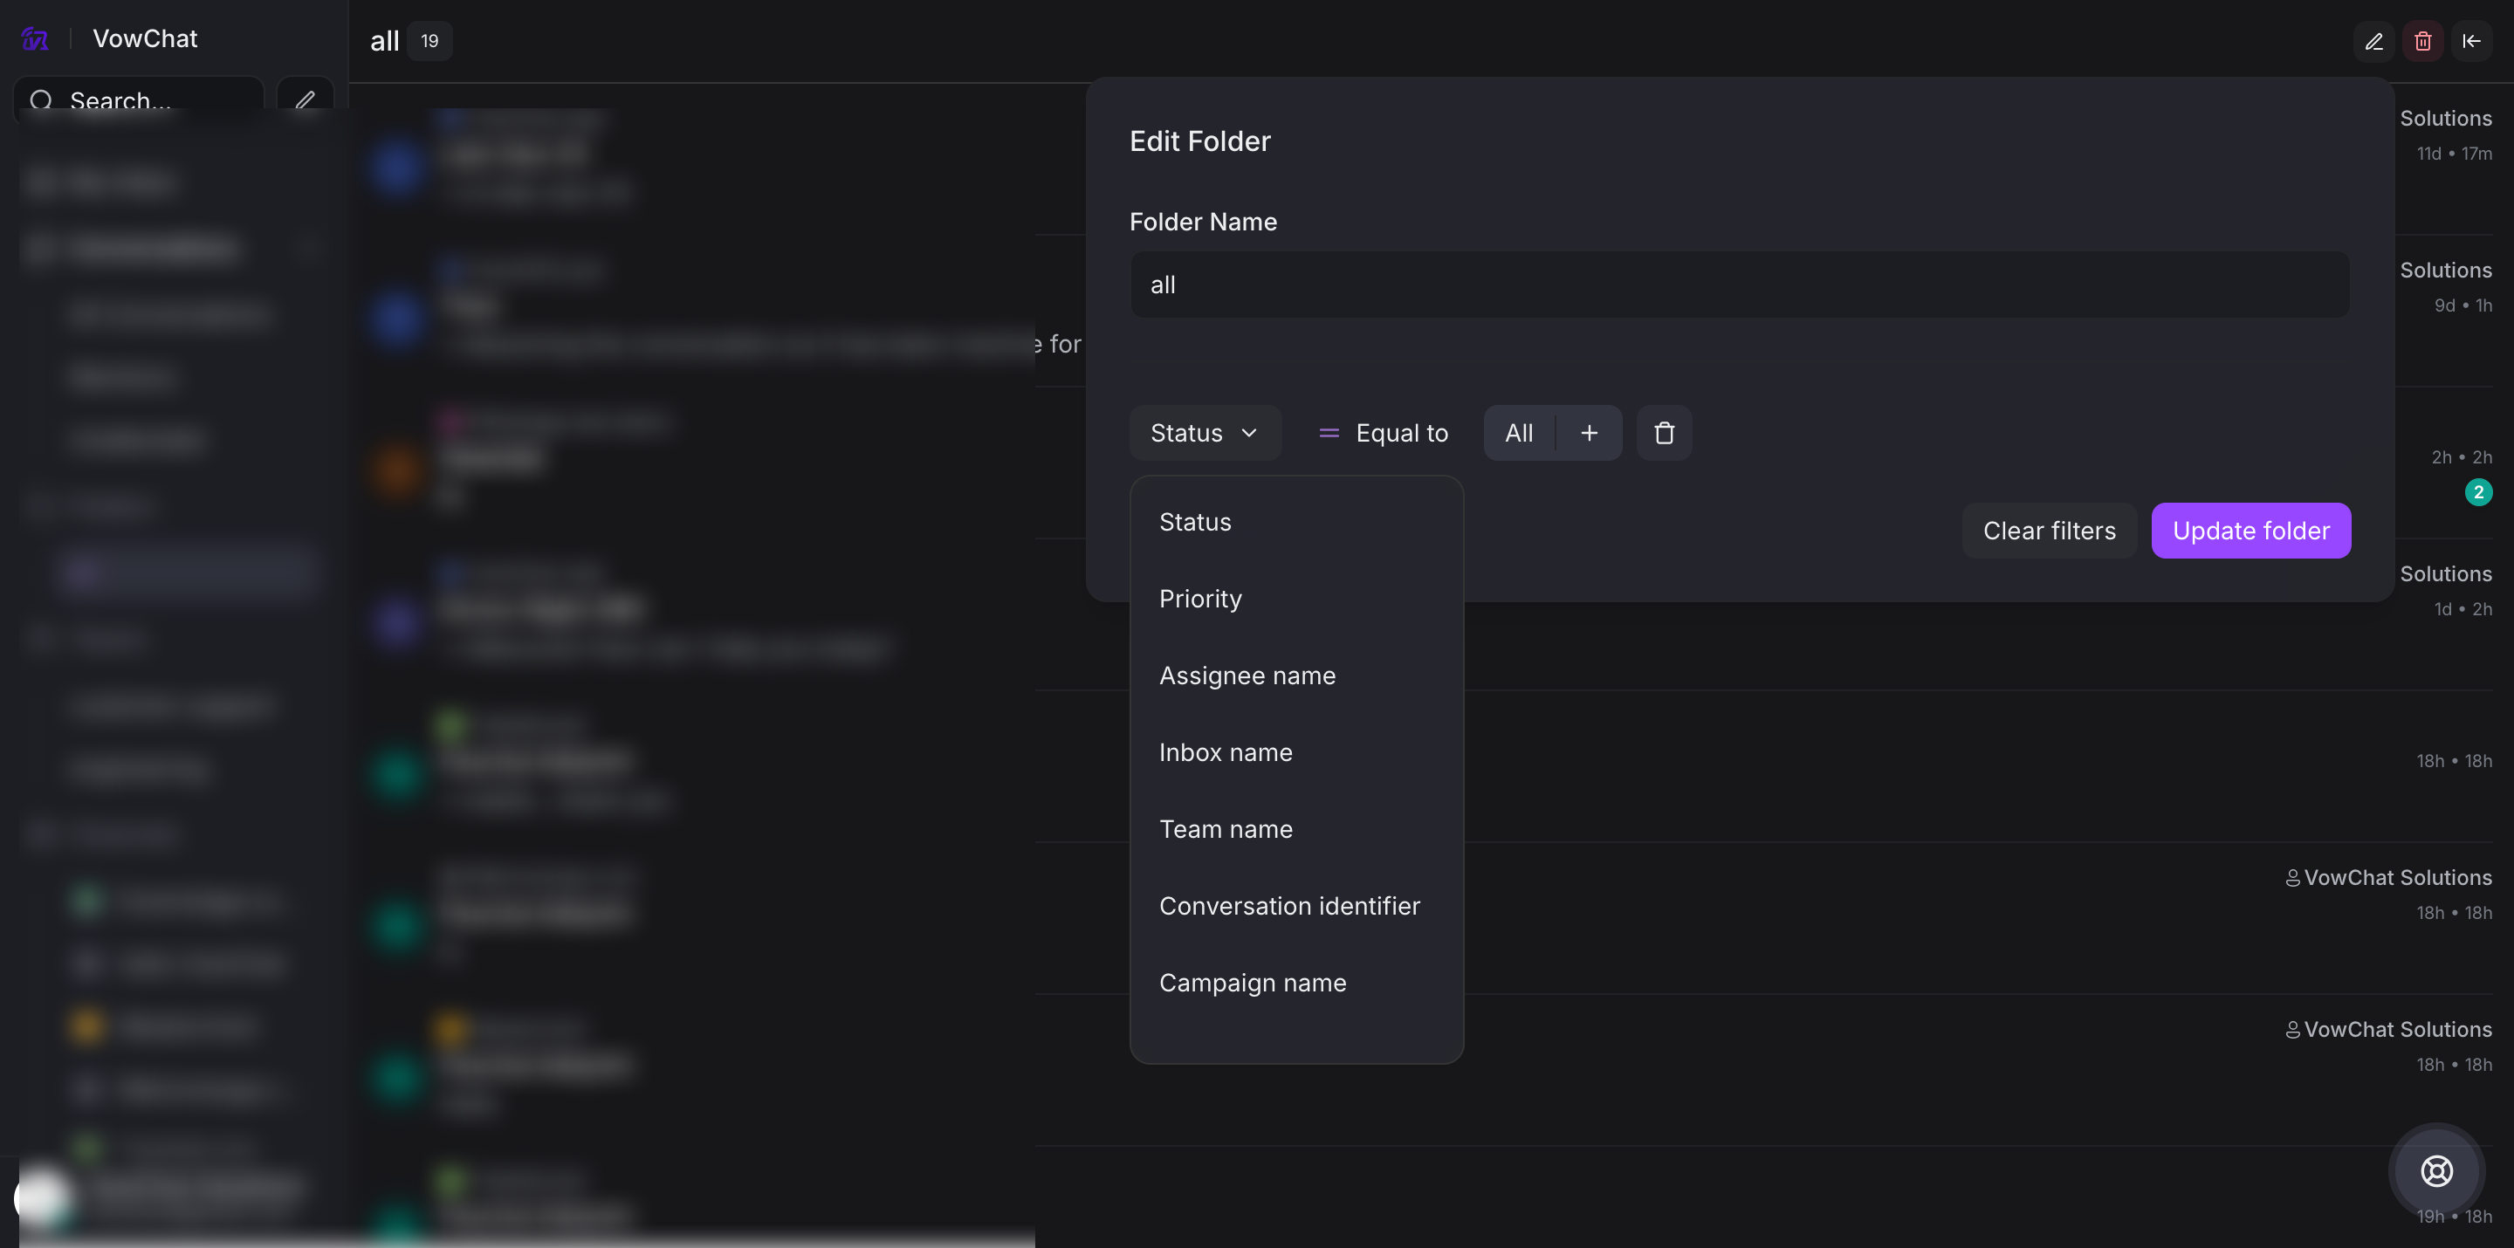Click the plus icon next to All
The width and height of the screenshot is (2514, 1248).
[1589, 433]
